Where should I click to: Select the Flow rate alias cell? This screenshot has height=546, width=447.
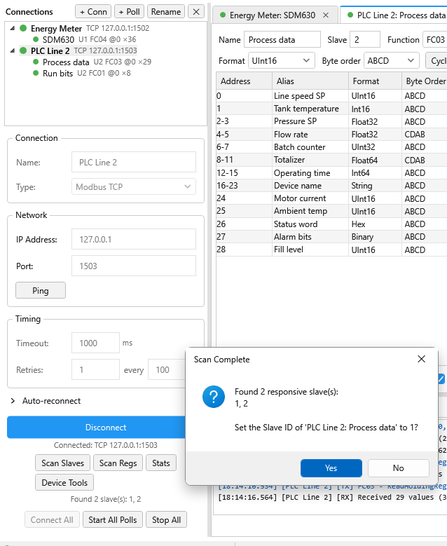tap(310, 135)
